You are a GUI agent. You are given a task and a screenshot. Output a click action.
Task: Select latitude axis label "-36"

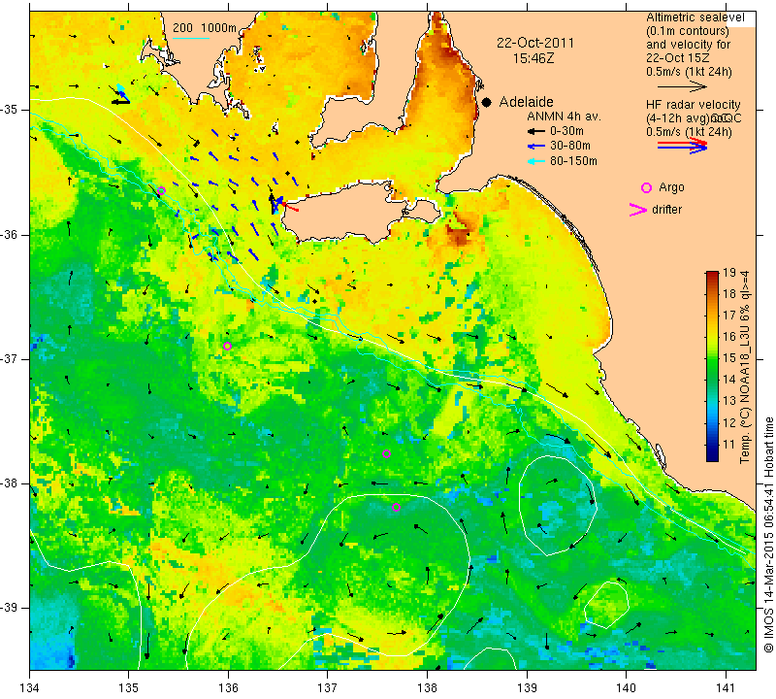10,234
